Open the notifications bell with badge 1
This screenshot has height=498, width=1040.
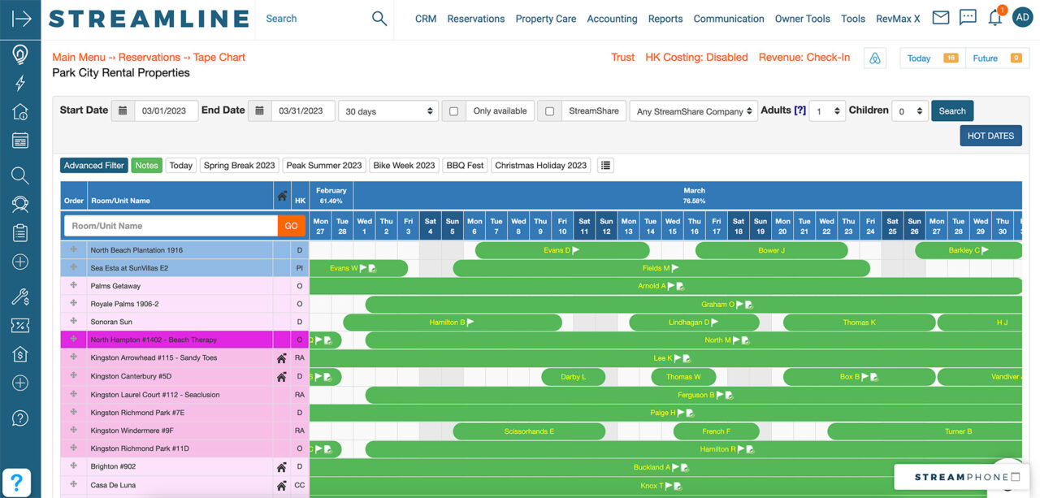click(x=994, y=18)
